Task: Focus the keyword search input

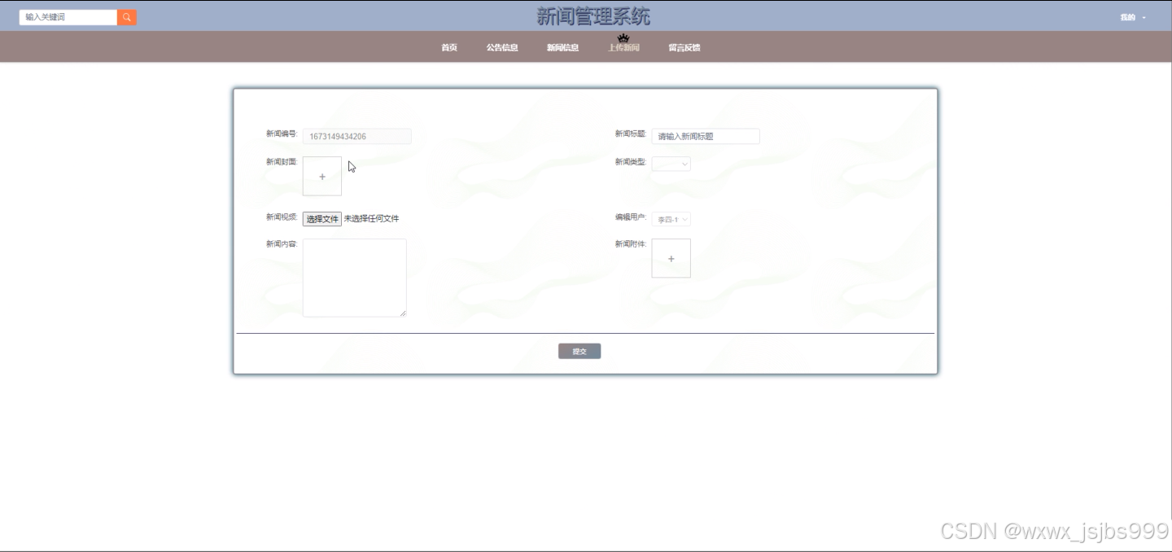Action: [68, 17]
